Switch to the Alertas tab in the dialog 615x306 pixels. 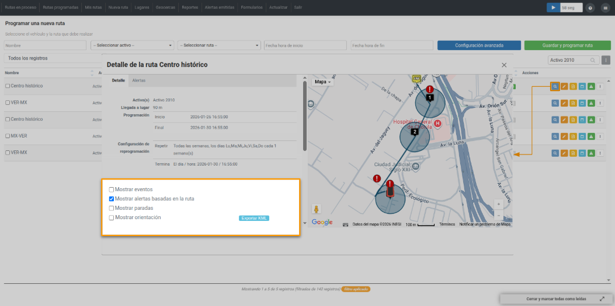pyautogui.click(x=139, y=80)
